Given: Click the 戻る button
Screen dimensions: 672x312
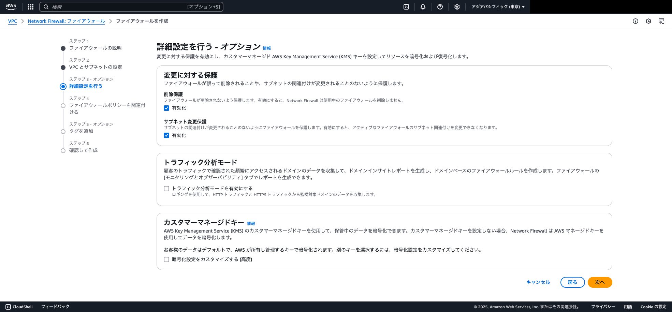Looking at the screenshot, I should point(572,282).
